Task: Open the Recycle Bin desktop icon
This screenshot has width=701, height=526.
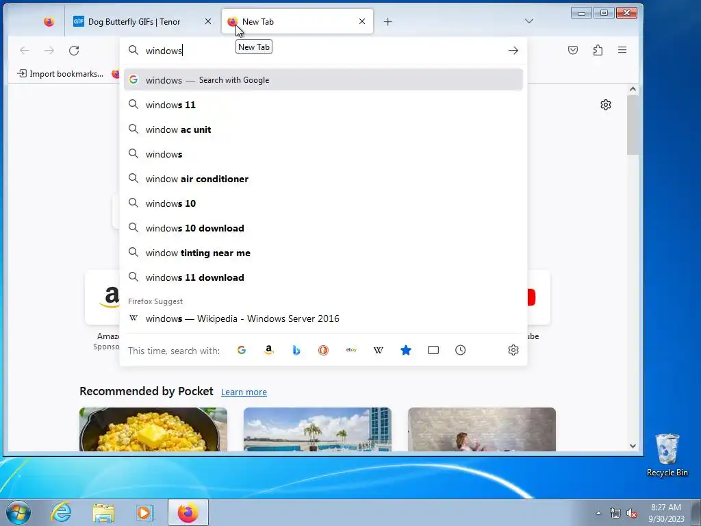Action: point(667,455)
